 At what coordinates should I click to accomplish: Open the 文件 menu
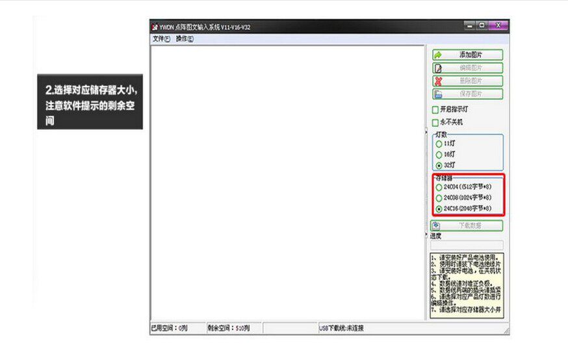[x=161, y=39]
